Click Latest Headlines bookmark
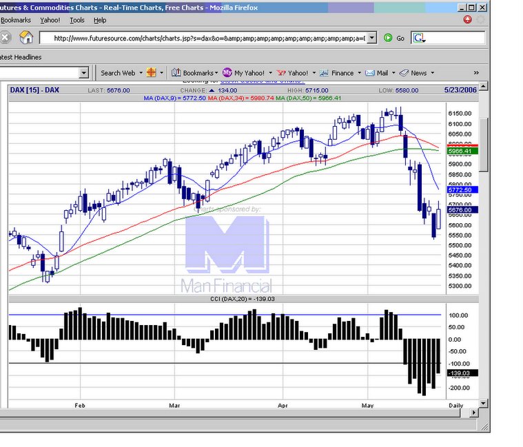 pyautogui.click(x=21, y=57)
